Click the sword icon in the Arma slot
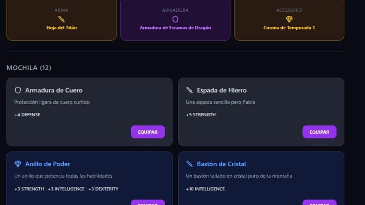 pos(61,19)
